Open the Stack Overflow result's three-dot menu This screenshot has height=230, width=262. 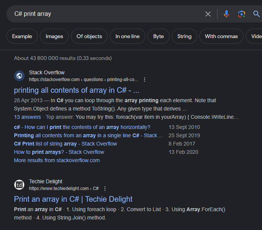(145, 80)
